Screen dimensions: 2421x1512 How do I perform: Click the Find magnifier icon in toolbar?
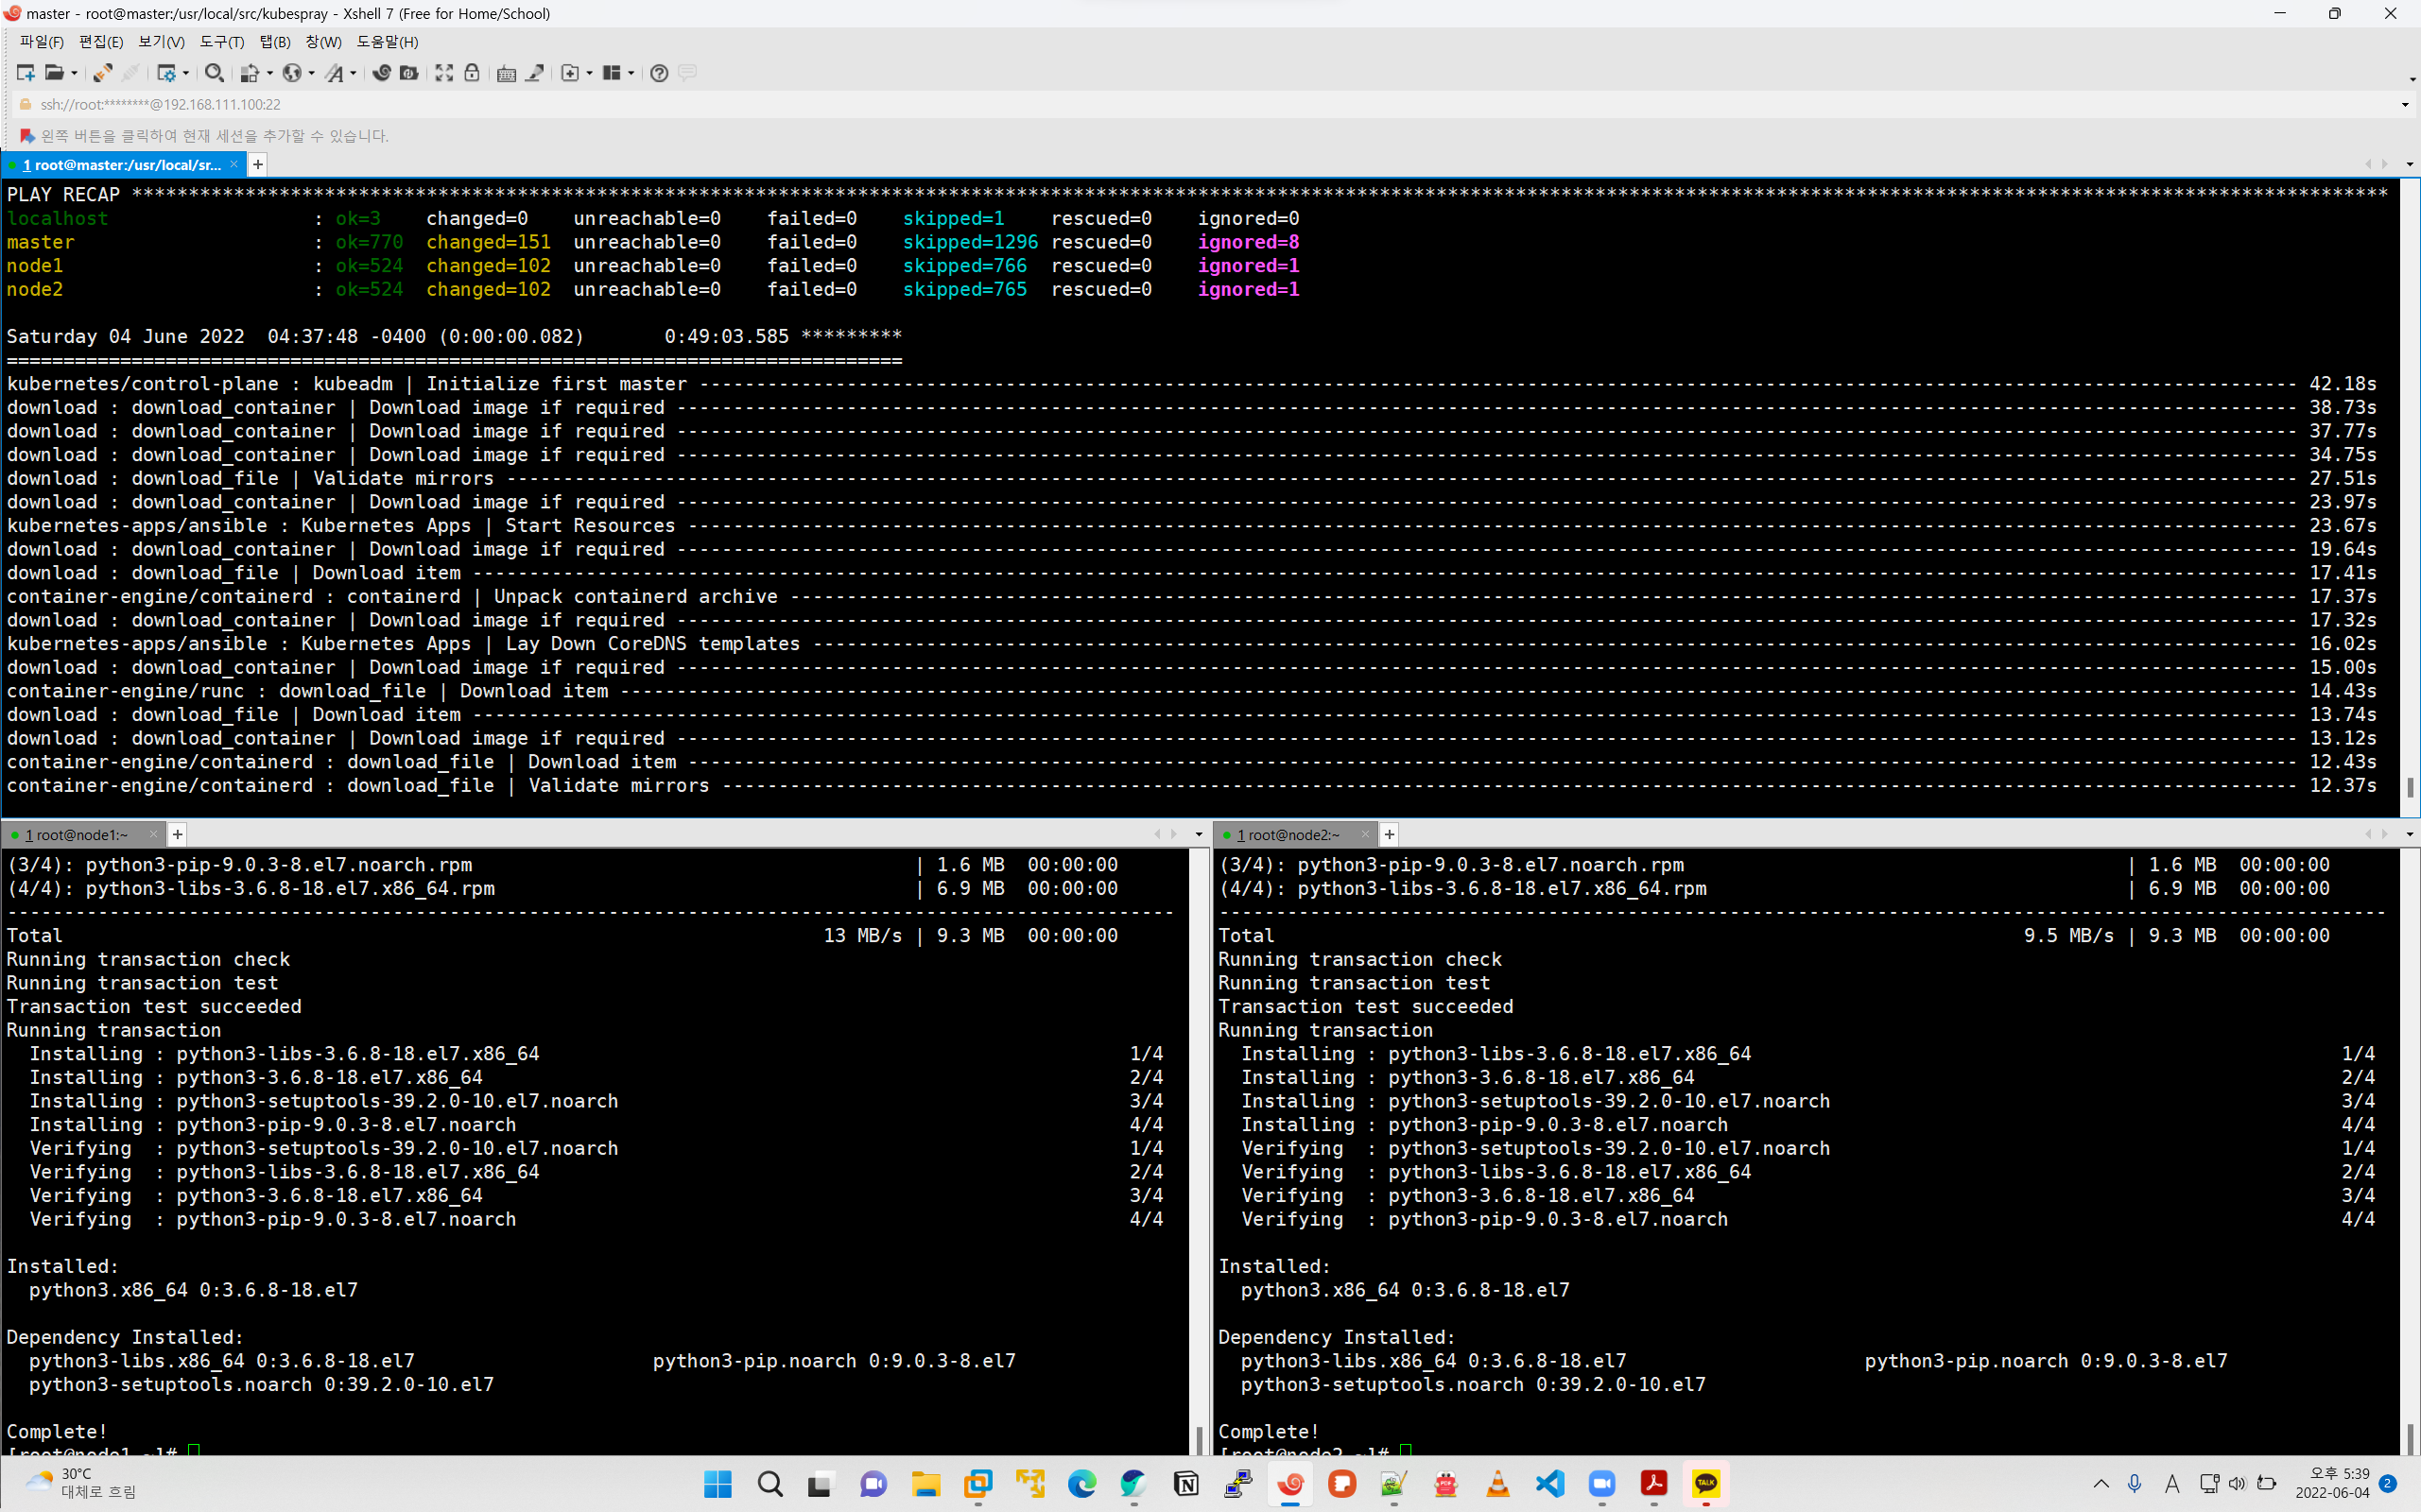[213, 73]
